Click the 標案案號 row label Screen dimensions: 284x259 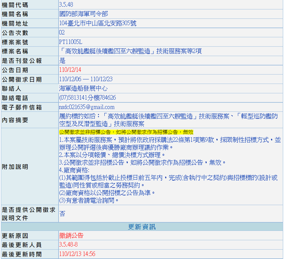(x=15, y=42)
